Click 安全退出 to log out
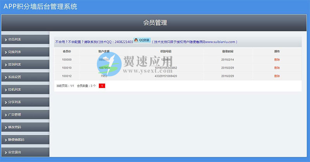This screenshot has height=162, width=310. pos(15,152)
